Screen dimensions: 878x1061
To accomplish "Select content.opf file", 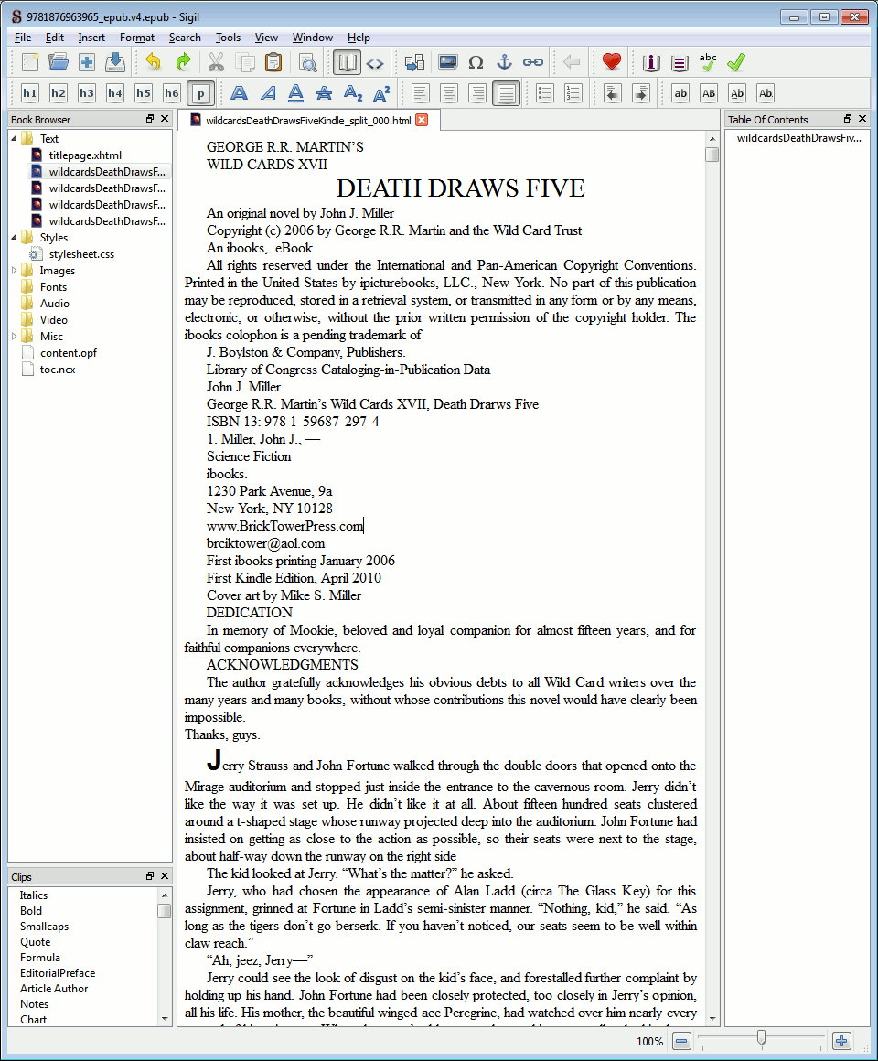I will 68,352.
